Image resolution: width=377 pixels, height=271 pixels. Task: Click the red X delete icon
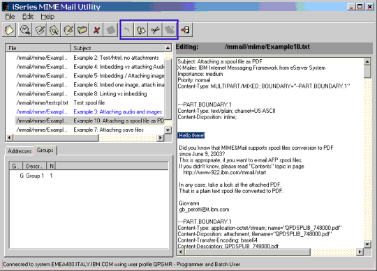pyautogui.click(x=96, y=30)
